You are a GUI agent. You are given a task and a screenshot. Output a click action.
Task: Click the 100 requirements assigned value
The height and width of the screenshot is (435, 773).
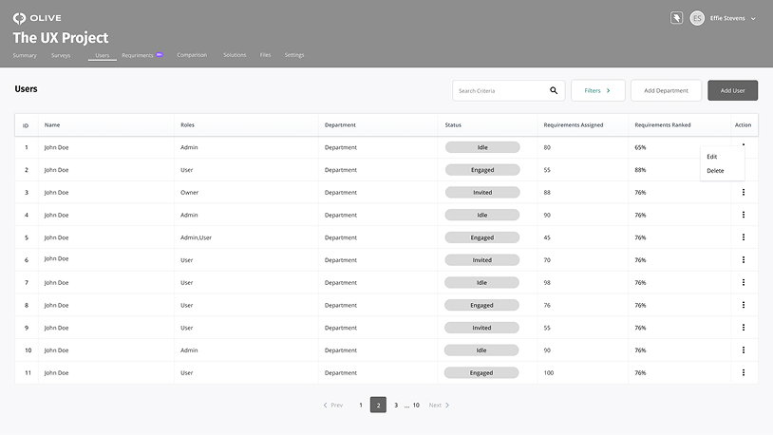click(x=549, y=373)
